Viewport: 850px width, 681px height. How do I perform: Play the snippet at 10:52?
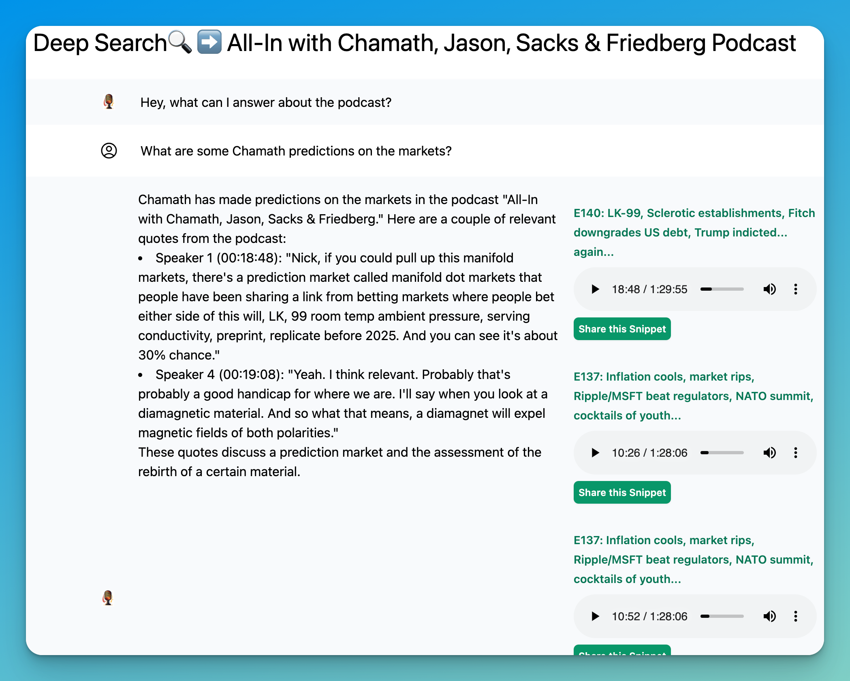(x=595, y=616)
